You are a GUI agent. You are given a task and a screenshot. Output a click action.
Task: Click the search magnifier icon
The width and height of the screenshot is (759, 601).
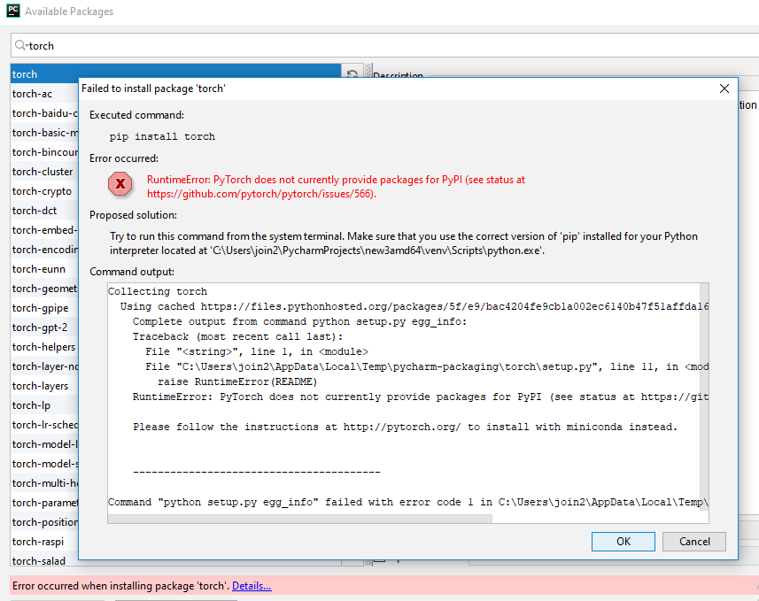(x=20, y=45)
